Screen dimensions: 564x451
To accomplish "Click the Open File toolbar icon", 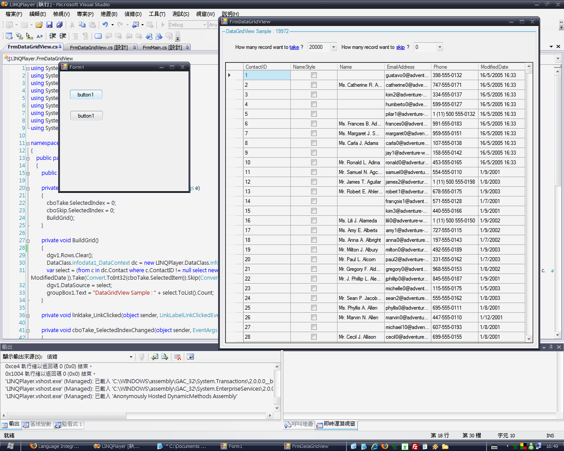I will [x=39, y=25].
